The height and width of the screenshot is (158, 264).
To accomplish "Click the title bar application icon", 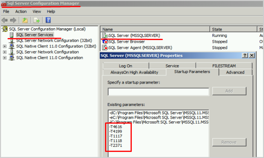I will point(4,4).
